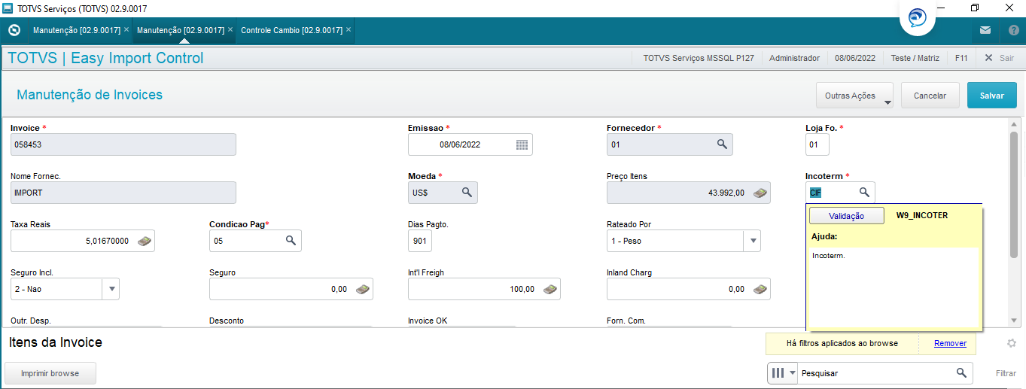The height and width of the screenshot is (389, 1026).
Task: Click the Itens da Invoice heading
Action: (x=56, y=342)
